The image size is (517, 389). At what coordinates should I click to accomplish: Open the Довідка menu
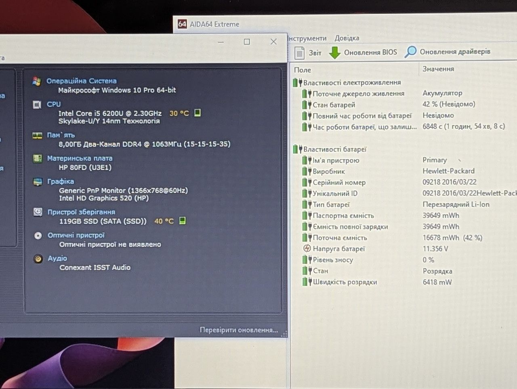coord(347,38)
